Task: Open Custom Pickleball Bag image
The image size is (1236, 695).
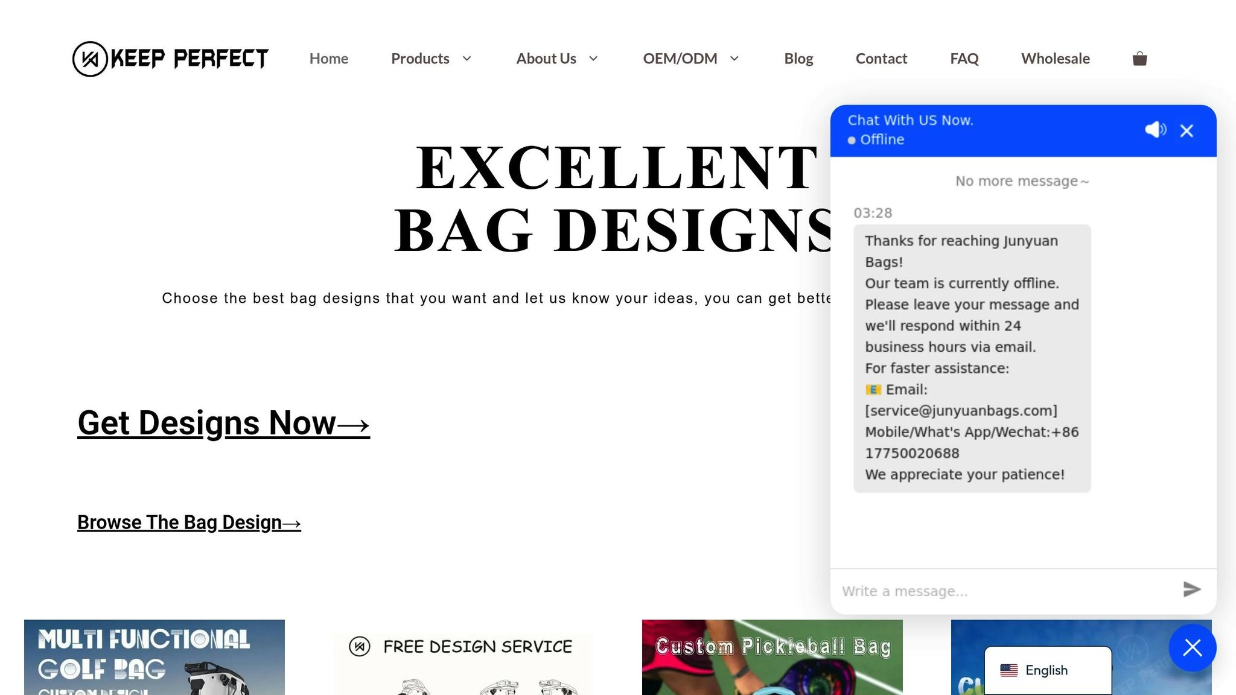Action: [772, 658]
